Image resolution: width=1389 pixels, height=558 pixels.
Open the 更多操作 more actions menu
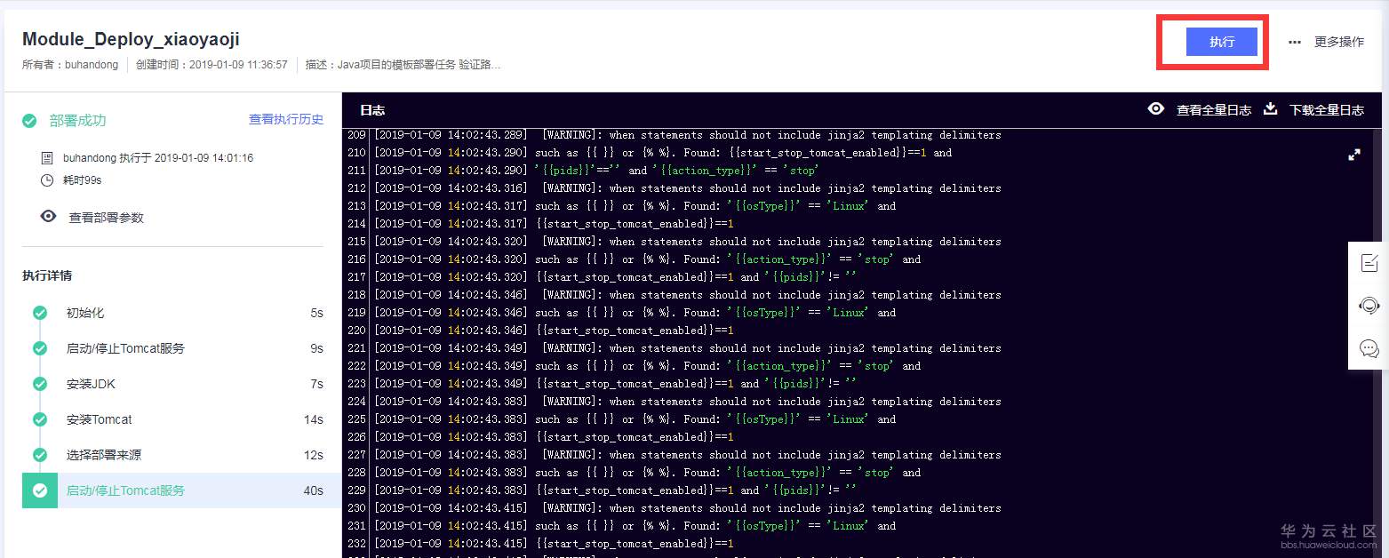tap(1338, 42)
